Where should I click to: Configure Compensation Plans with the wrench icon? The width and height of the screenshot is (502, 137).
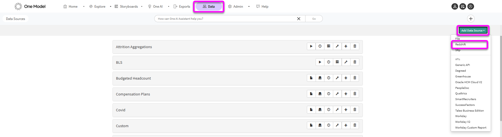tap(337, 94)
